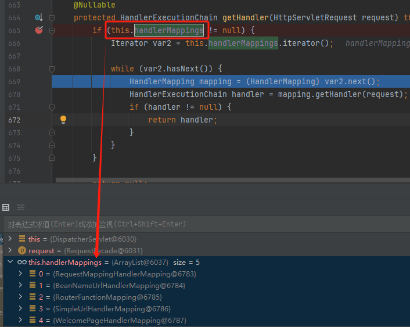
Task: Click the {RequestFacade@6031} value
Action: tap(103, 250)
